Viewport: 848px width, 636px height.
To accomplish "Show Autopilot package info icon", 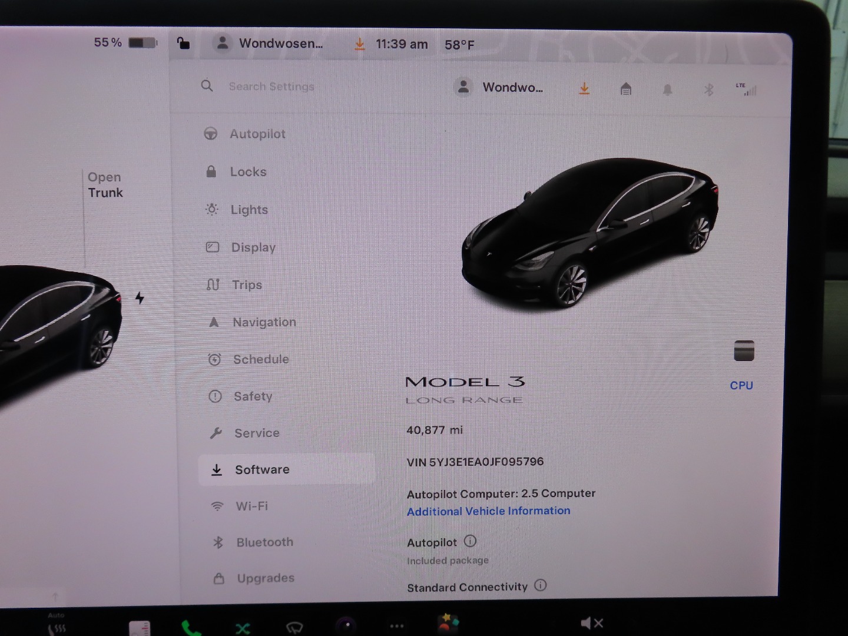I will coord(470,541).
